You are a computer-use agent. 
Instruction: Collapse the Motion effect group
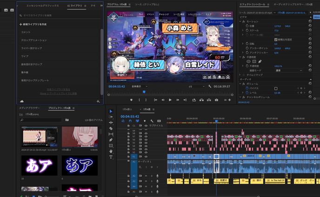pos(240,21)
